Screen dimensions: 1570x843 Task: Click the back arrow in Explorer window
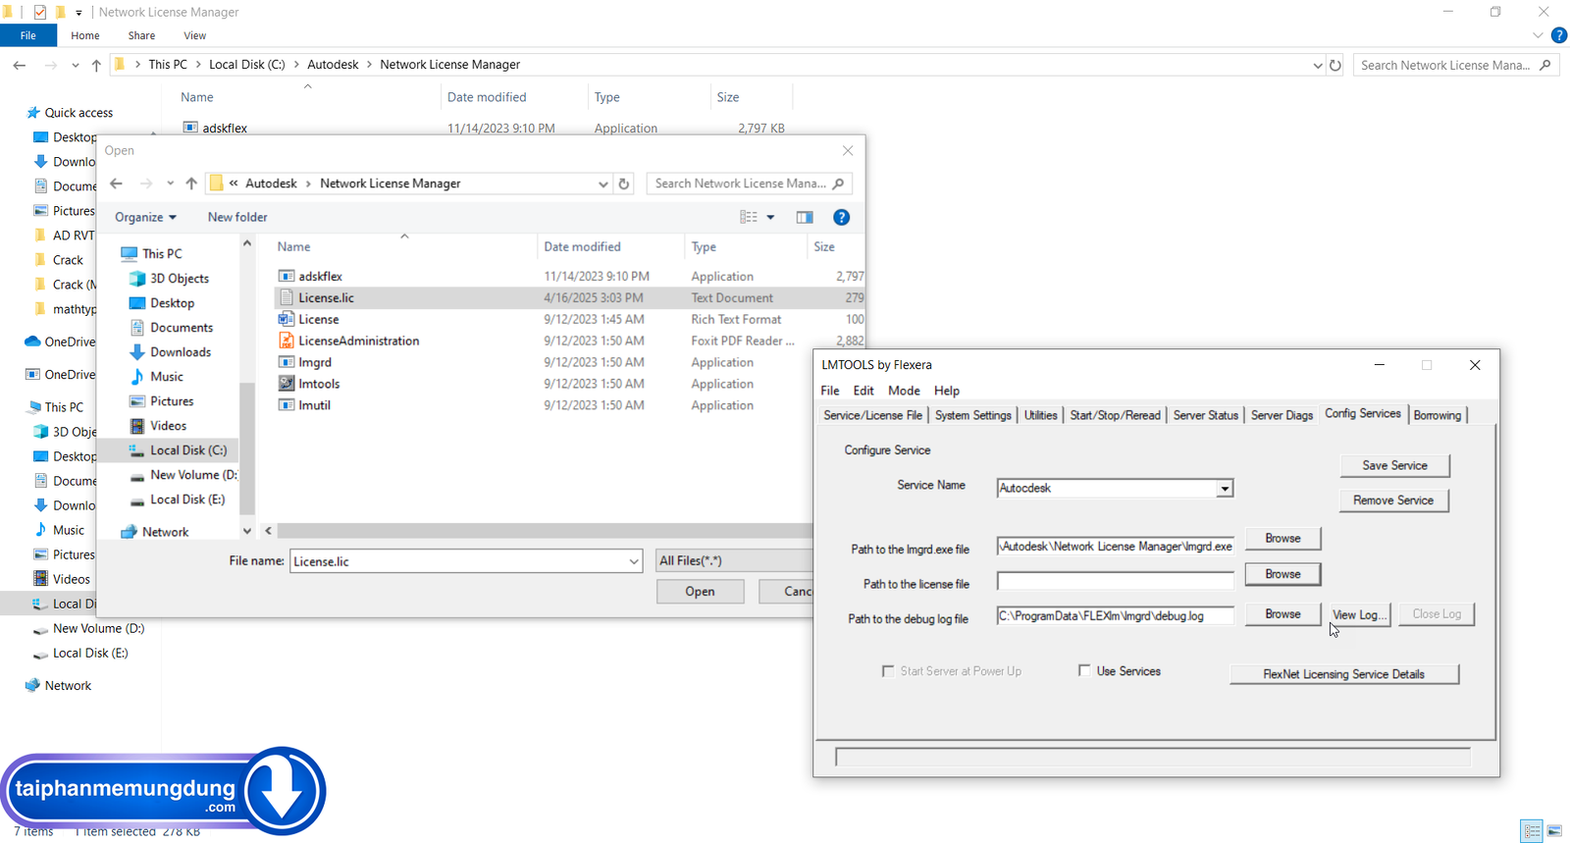click(20, 65)
